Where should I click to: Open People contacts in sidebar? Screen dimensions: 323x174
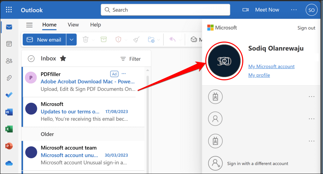9,61
